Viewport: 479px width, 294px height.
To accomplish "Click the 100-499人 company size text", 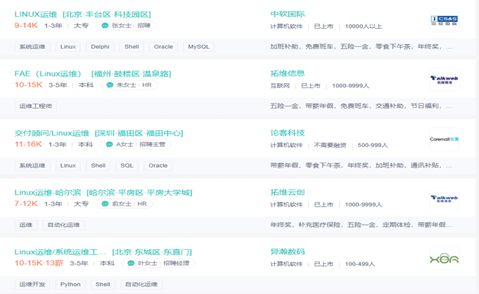I will 360,264.
